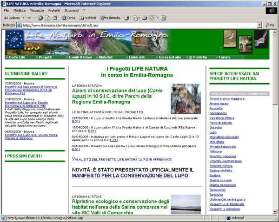This screenshot has height=222, width=279.
Task: Open Vai al sito Lupo in Appennino link
Action: [x=122, y=159]
